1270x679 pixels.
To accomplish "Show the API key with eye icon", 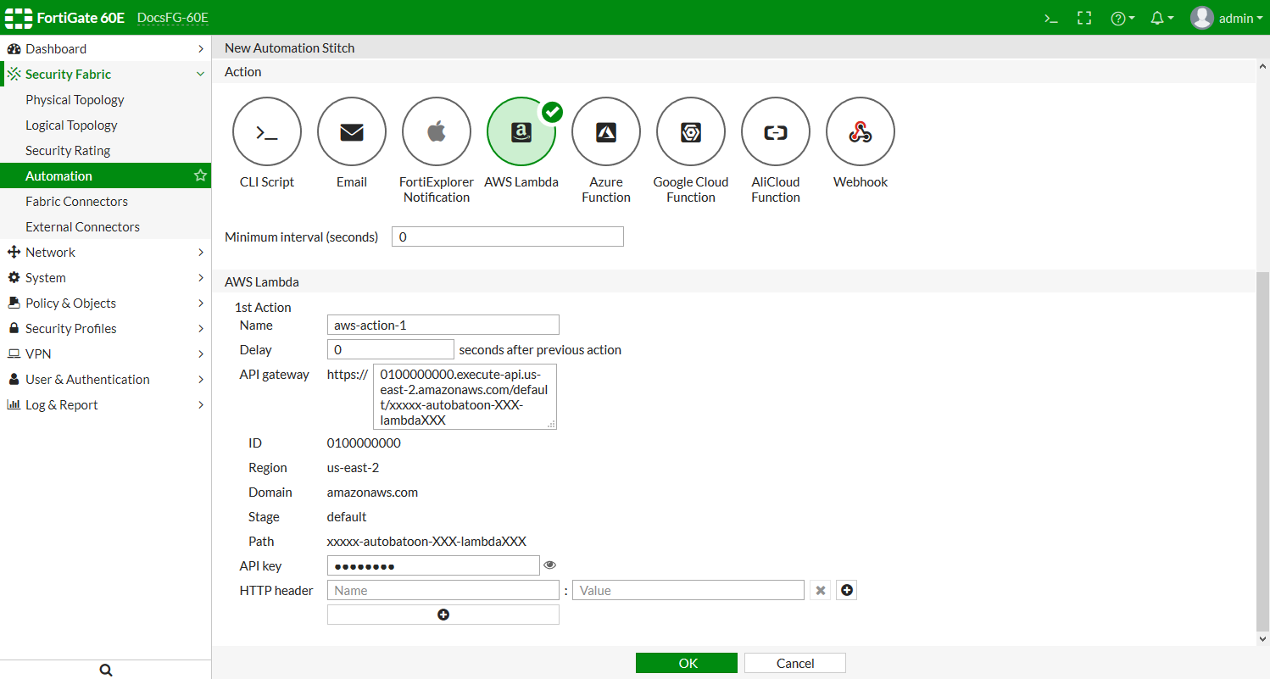I will point(550,565).
